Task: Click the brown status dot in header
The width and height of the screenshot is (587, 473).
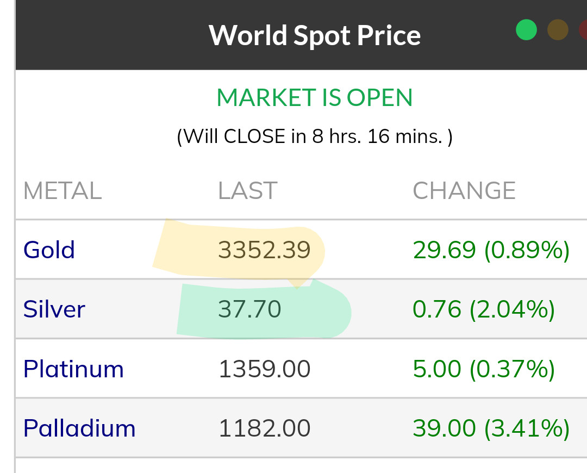Action: 558,29
